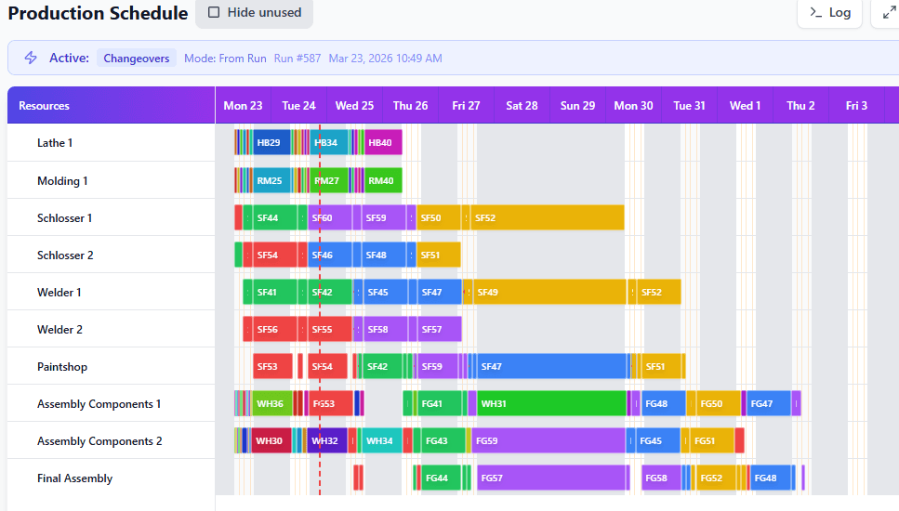This screenshot has height=511, width=899.
Task: Click the Paintshop resource row
Action: tap(112, 367)
